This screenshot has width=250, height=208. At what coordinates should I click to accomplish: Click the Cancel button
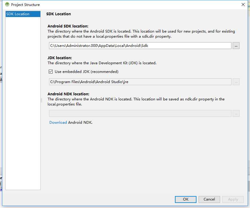click(209, 199)
